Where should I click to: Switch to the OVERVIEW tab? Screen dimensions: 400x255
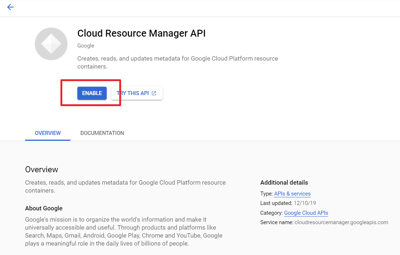point(48,133)
